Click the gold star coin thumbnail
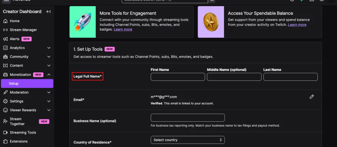 pyautogui.click(x=211, y=22)
